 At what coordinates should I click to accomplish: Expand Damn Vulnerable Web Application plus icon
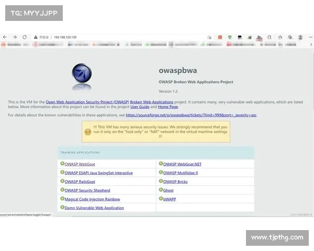coord(62,207)
